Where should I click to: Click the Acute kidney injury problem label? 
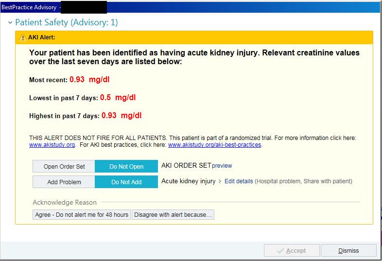coord(188,181)
